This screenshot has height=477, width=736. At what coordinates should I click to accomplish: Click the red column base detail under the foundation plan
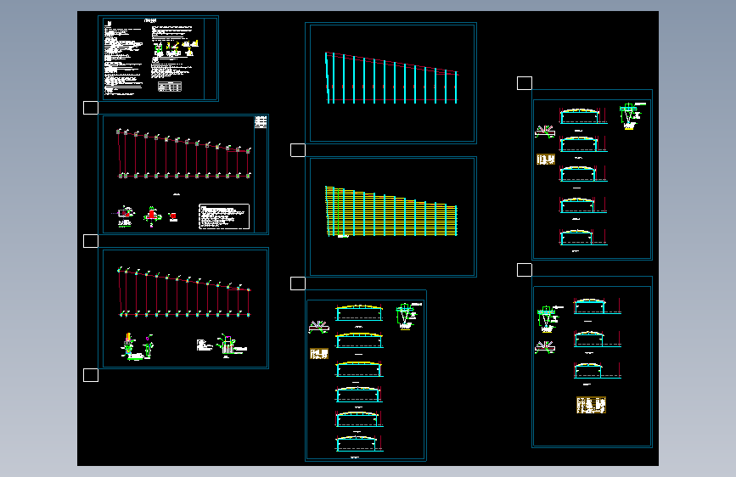click(152, 216)
